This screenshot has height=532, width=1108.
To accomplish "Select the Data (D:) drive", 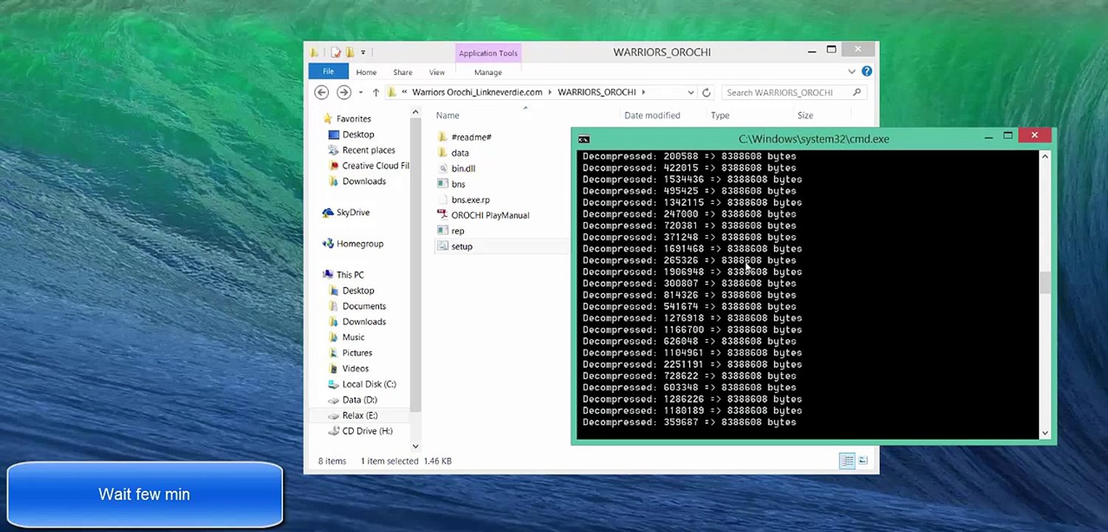I will 360,400.
